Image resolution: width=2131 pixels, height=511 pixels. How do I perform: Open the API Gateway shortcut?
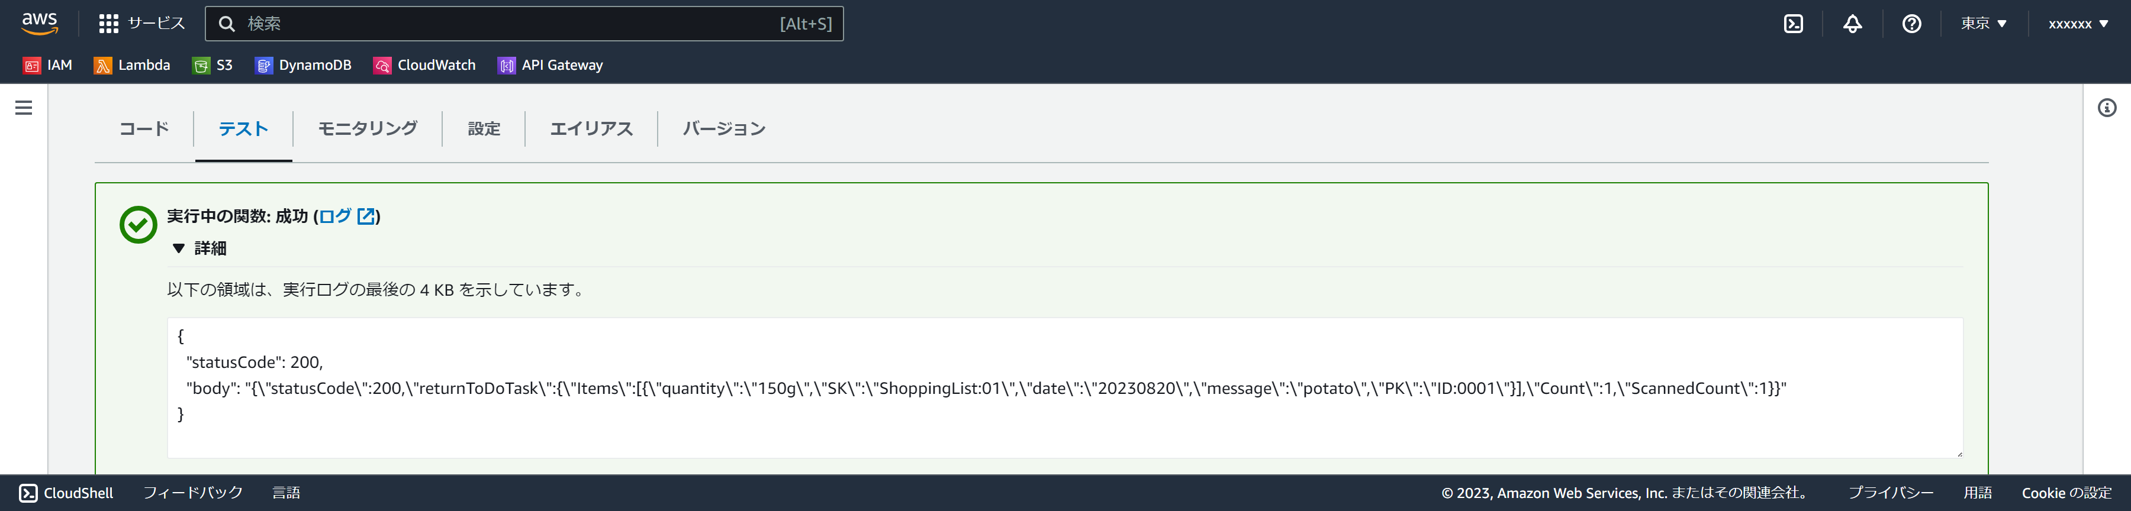coord(551,65)
